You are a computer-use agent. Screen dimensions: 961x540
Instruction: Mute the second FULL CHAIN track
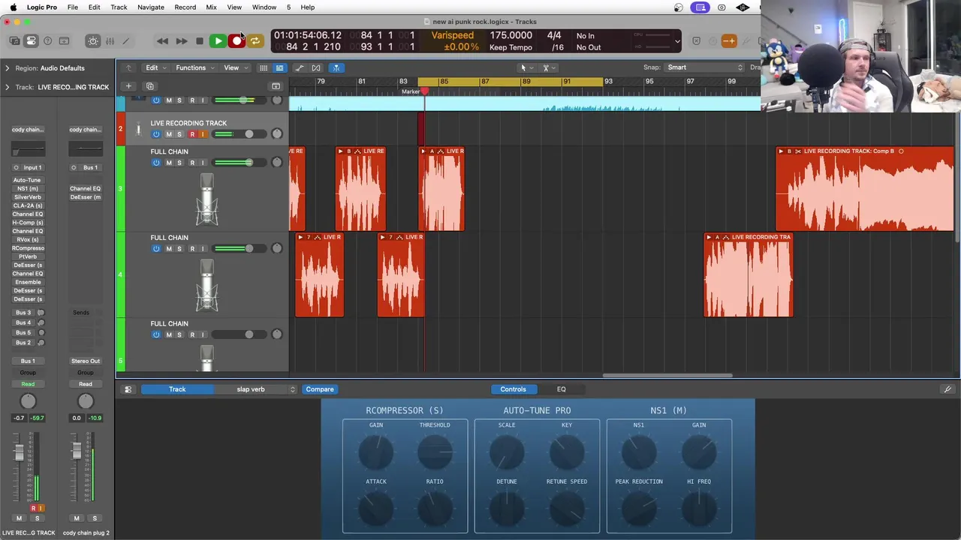(x=169, y=249)
